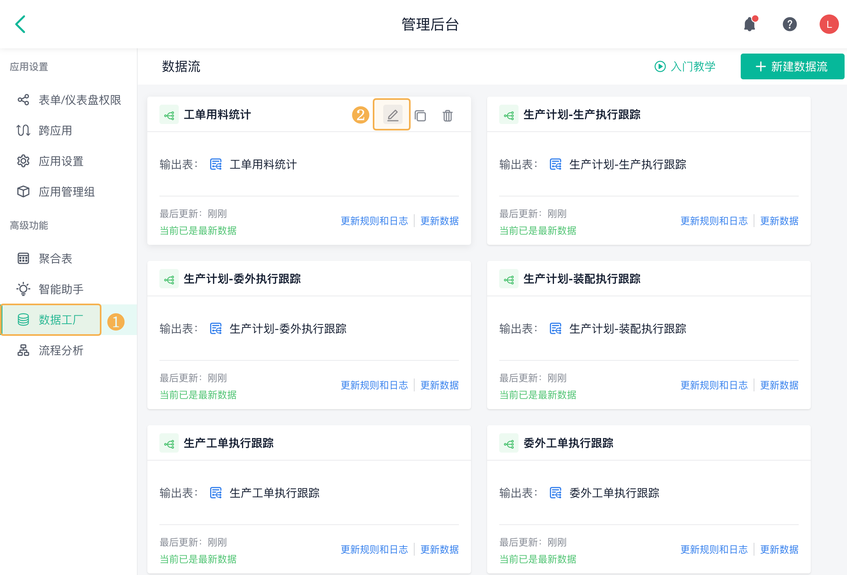Viewport: 847px width, 575px height.
Task: Open 应用管理组 menu item
Action: pos(66,192)
